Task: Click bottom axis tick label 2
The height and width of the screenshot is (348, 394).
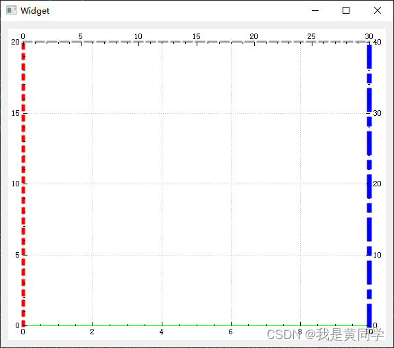Action: coord(93,332)
